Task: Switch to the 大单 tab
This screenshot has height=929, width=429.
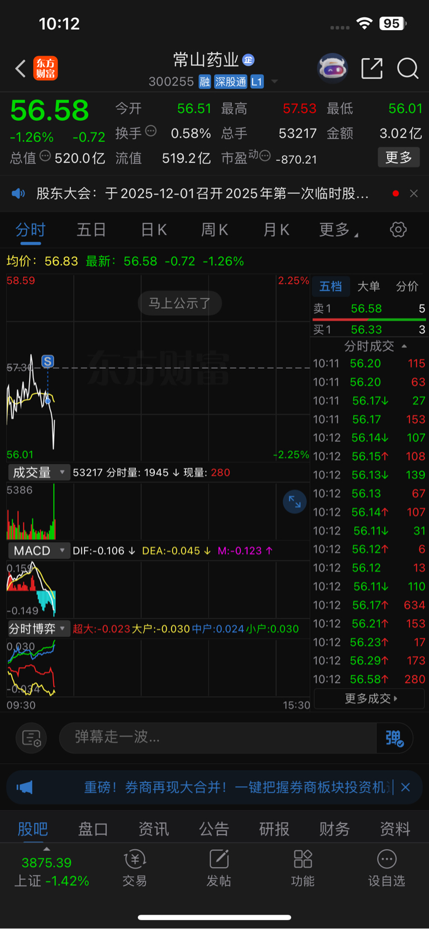Action: point(369,287)
